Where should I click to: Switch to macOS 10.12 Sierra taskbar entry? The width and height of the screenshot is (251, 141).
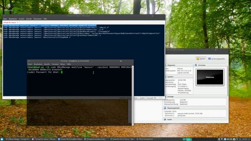[x=122, y=139]
